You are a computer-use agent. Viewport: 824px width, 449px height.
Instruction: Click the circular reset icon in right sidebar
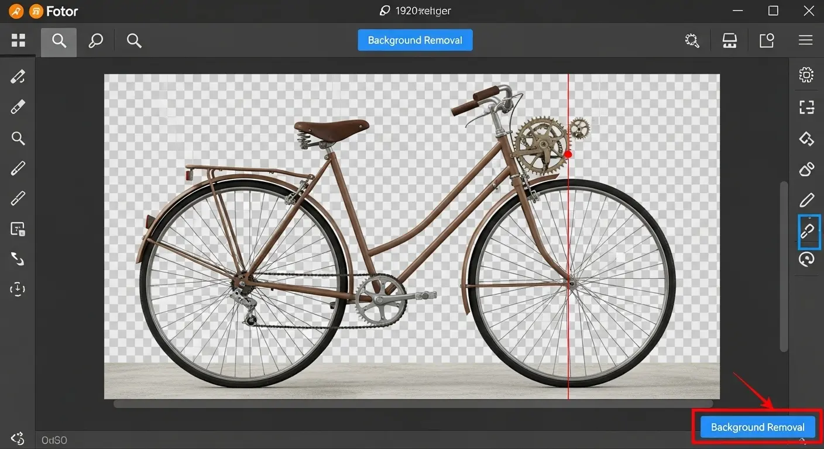click(x=806, y=260)
